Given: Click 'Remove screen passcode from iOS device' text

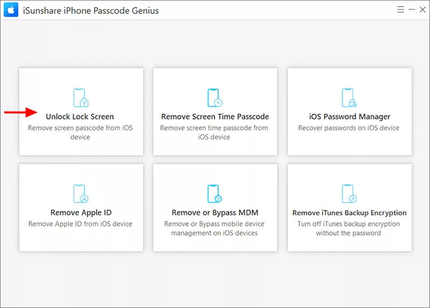Looking at the screenshot, I should pyautogui.click(x=80, y=132).
